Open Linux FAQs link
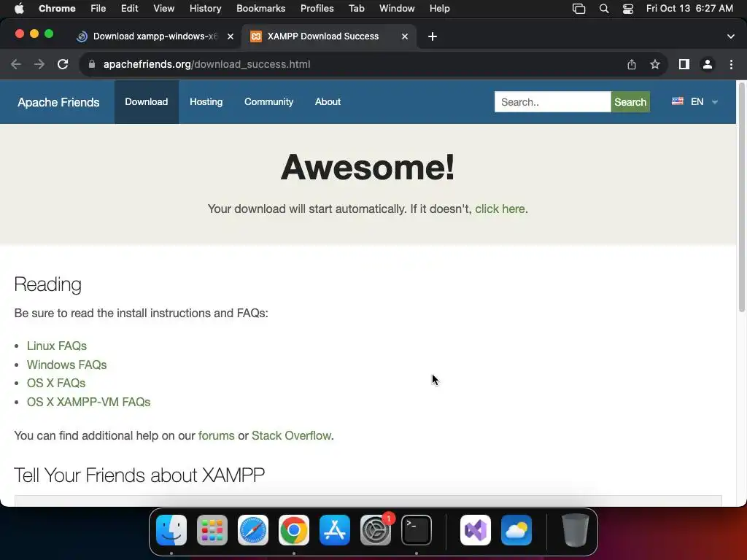The width and height of the screenshot is (747, 560). (57, 346)
